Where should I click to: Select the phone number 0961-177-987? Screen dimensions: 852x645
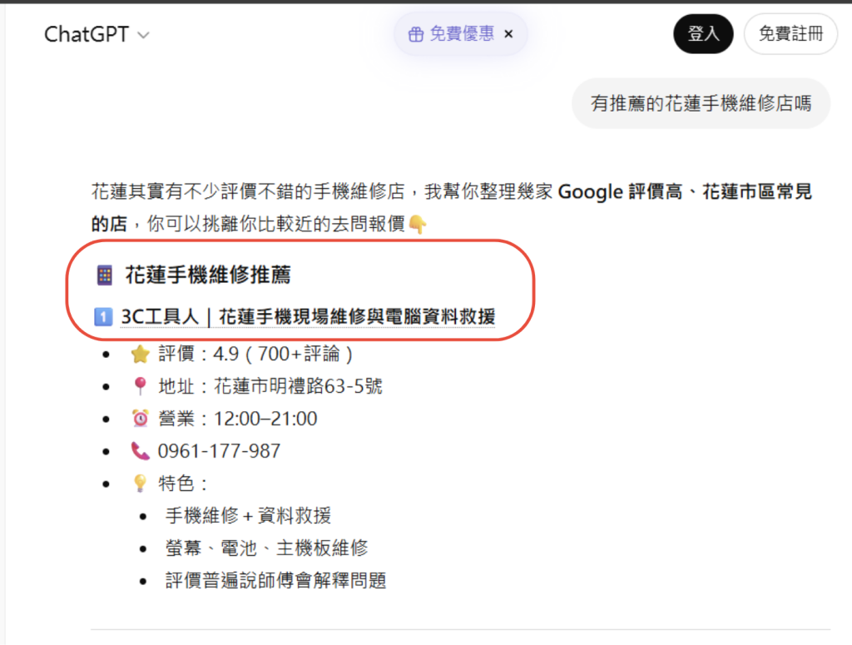(219, 451)
